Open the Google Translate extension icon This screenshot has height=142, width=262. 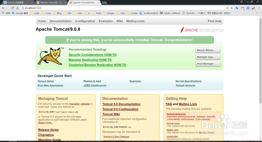point(237,8)
